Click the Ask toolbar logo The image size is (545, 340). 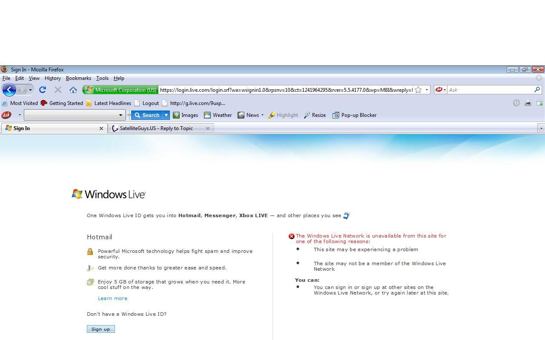6,115
